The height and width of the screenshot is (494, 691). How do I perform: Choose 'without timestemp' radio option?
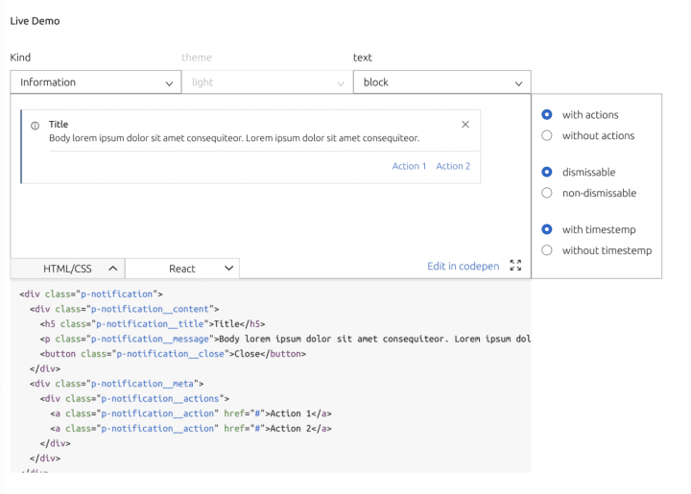point(547,251)
